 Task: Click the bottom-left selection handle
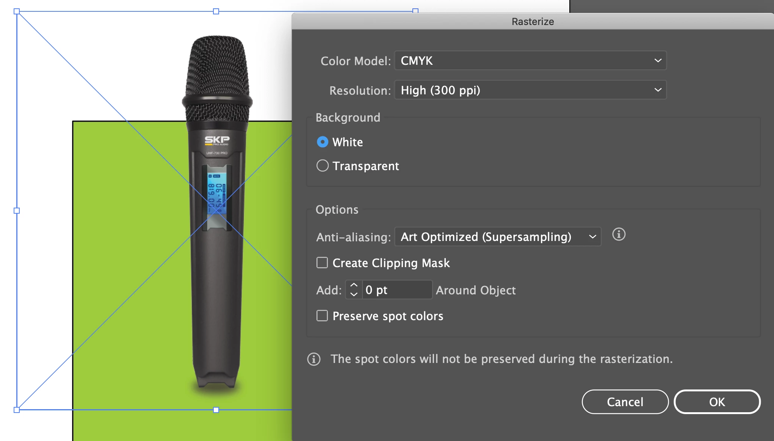(x=17, y=410)
